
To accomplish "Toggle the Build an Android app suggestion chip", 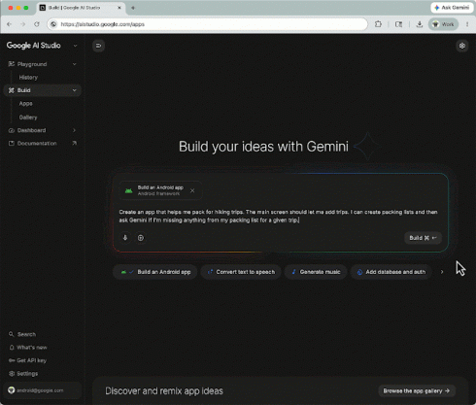I will [155, 272].
